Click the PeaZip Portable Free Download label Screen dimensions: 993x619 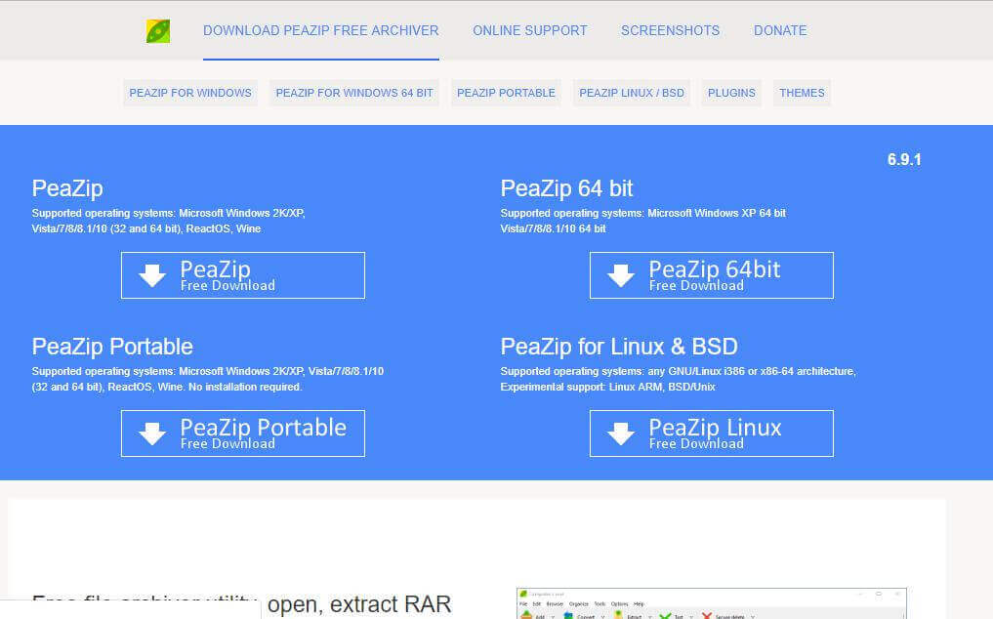pos(263,433)
